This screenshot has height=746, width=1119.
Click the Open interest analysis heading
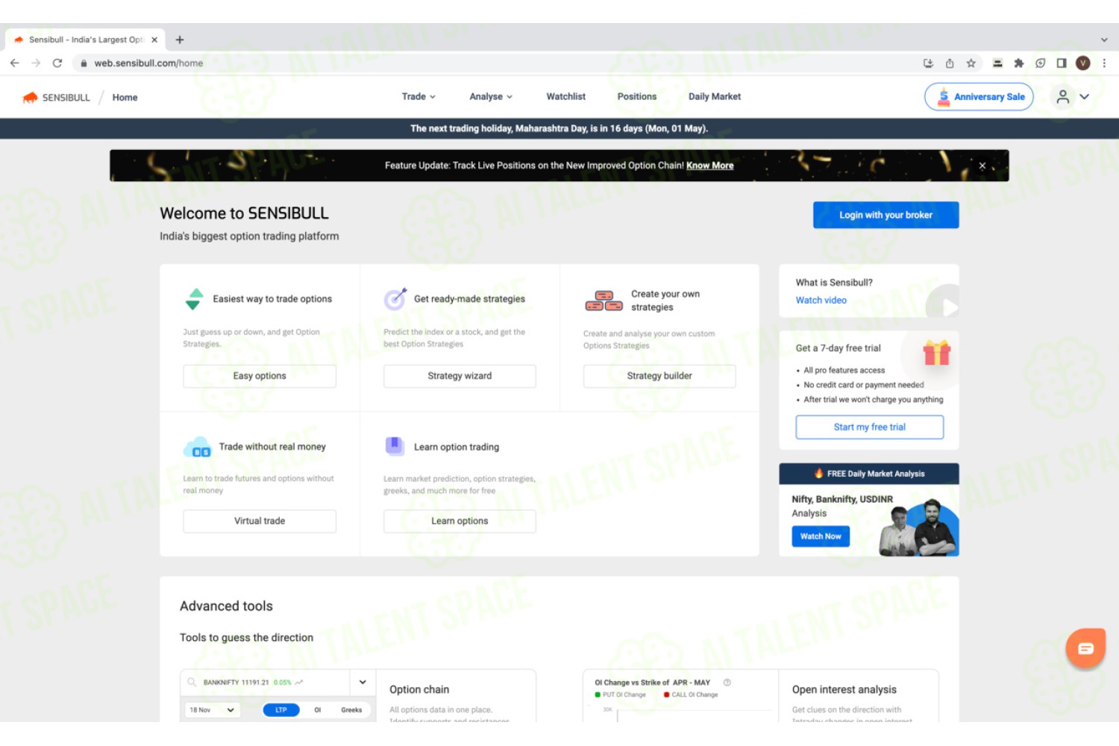pos(844,689)
